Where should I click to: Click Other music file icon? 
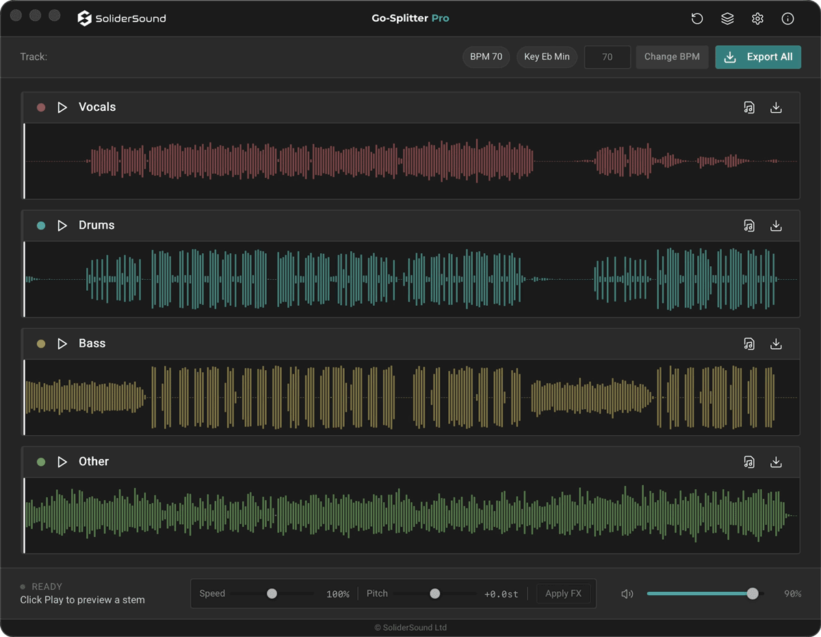[749, 462]
